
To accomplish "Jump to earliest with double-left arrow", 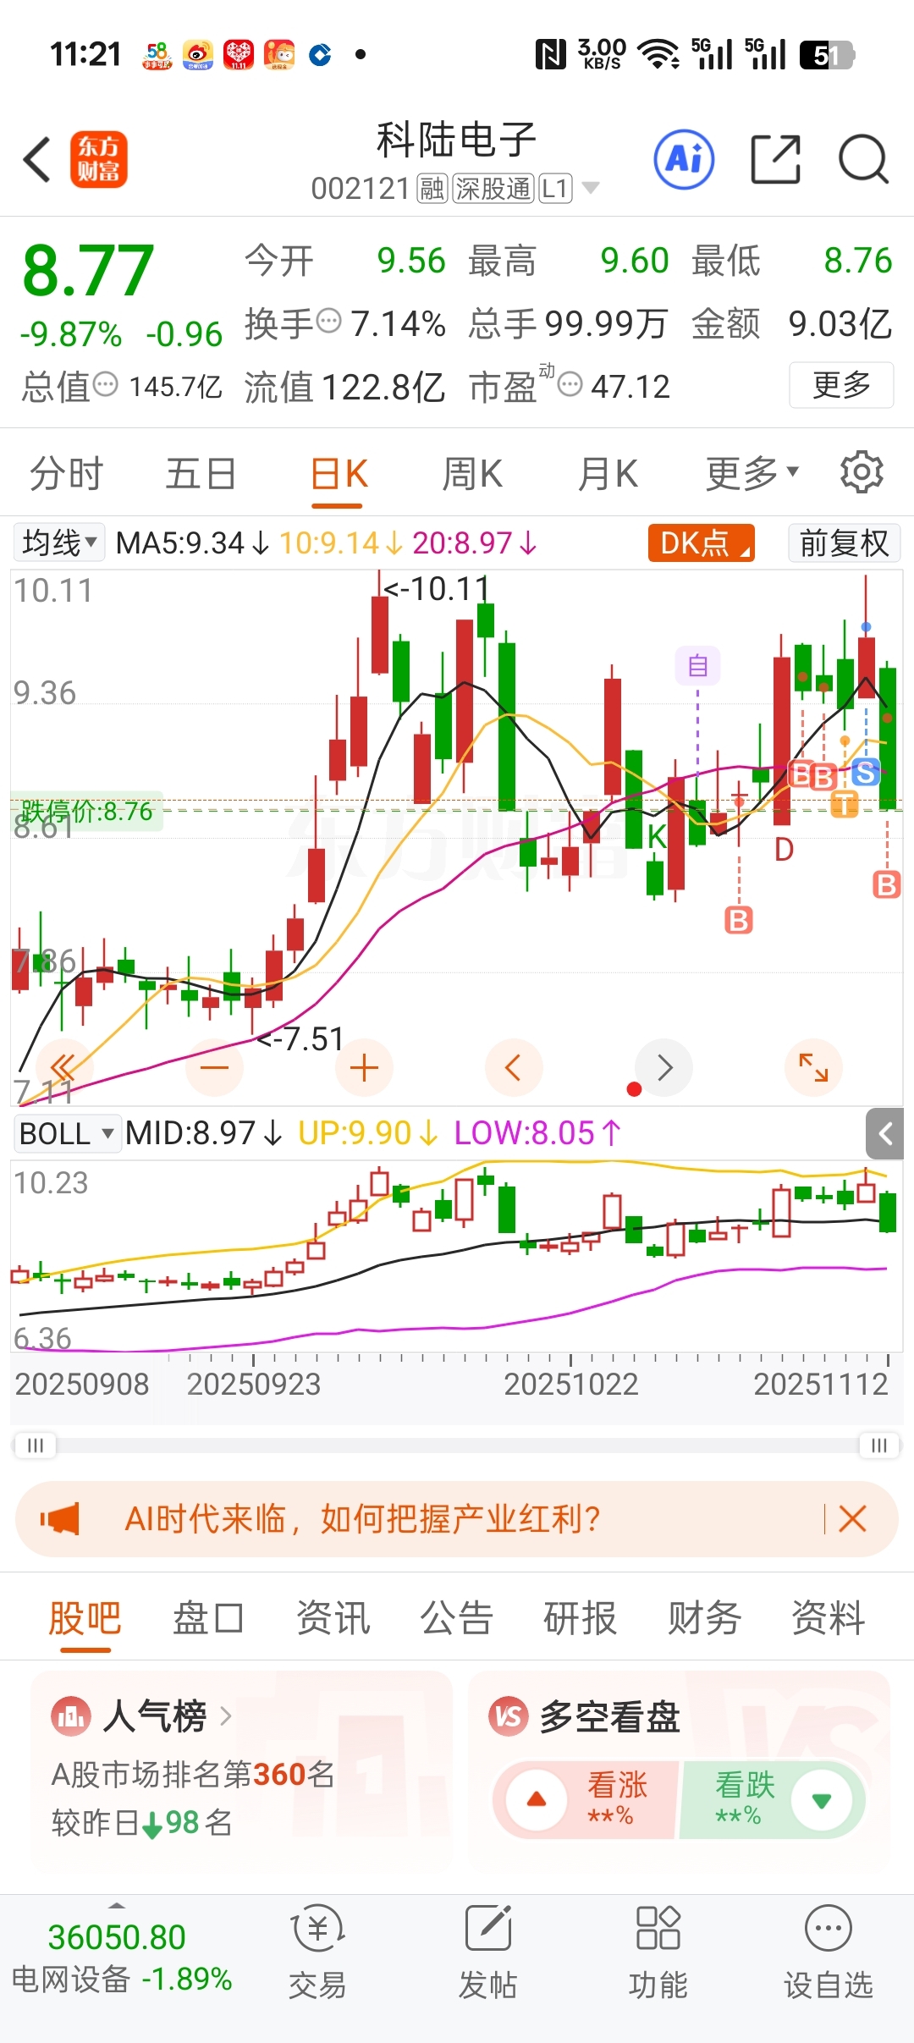I will [x=64, y=1067].
